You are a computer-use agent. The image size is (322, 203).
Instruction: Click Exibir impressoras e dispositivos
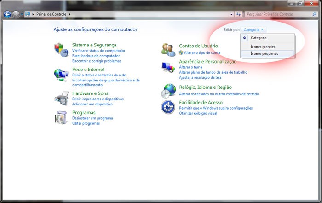pyautogui.click(x=98, y=99)
